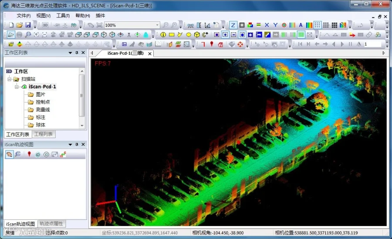Viewport: 392px width, 239px height.
Task: Select the angle measurement tool icon
Action: click(207, 25)
